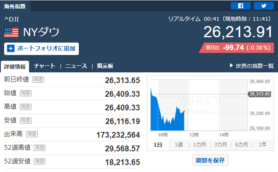Open the 世界の指数一覧 link
This screenshot has height=172, width=278.
pos(255,66)
